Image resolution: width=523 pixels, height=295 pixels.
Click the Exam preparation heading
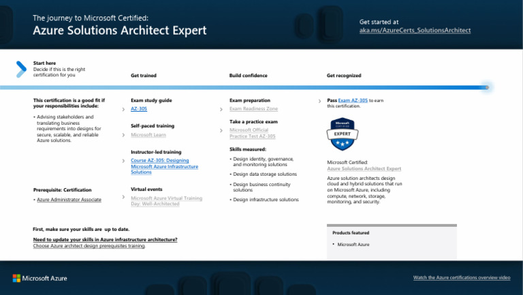[250, 100]
